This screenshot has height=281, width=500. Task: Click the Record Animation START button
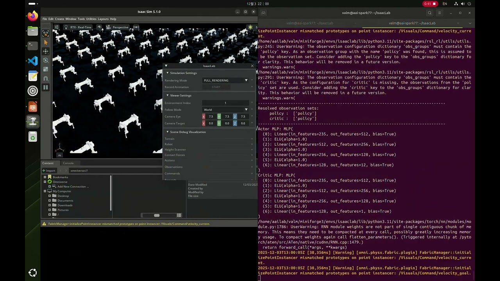point(216,87)
